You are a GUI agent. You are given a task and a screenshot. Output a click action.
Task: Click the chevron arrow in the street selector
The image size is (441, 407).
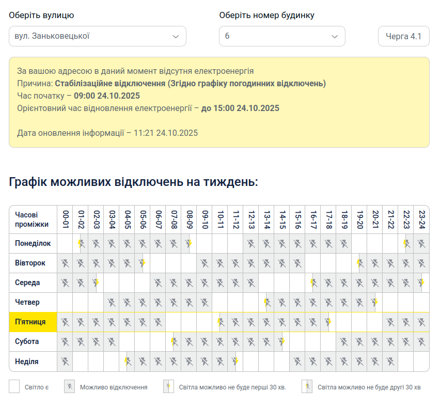[176, 37]
